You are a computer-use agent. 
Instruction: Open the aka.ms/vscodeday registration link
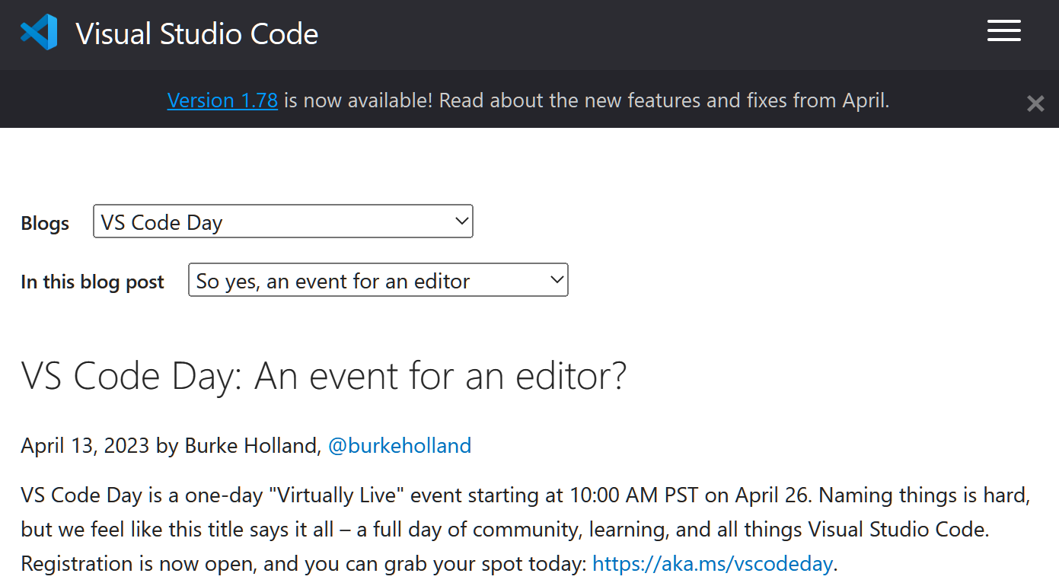(712, 563)
